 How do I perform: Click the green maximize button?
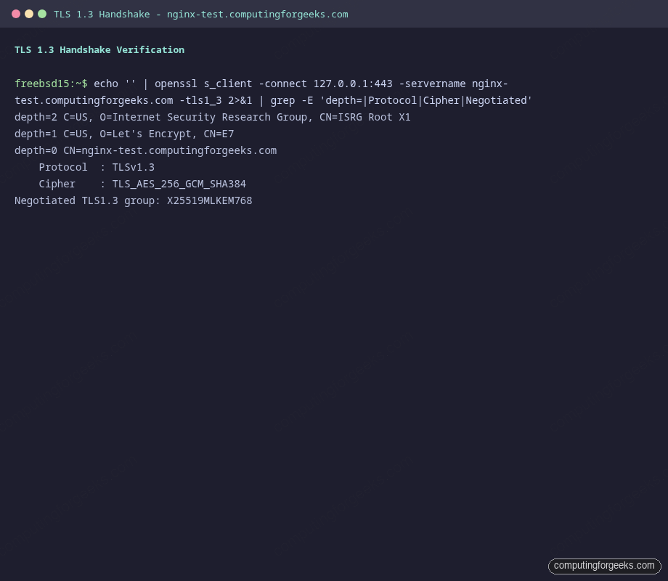(42, 13)
